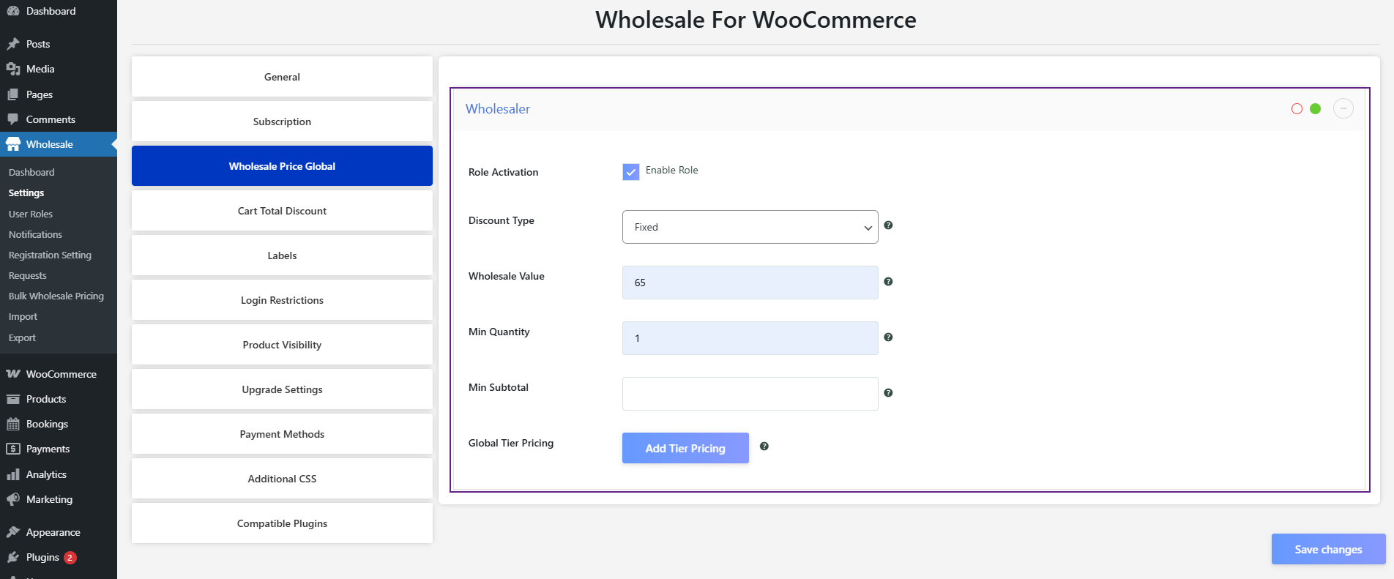Click the Plugins plug icon
This screenshot has height=579, width=1394.
(x=13, y=557)
